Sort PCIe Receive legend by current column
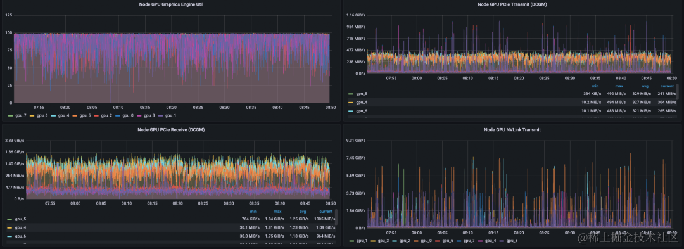Screen dimensions: 684x249 pyautogui.click(x=326, y=211)
